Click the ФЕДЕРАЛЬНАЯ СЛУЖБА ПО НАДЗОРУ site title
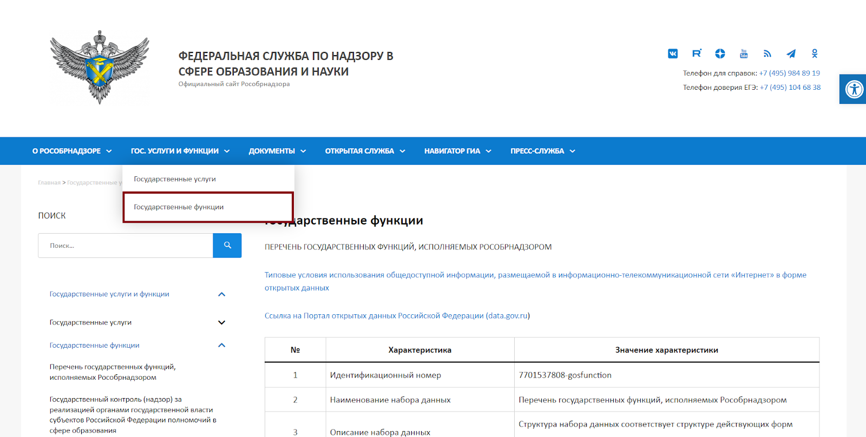 286,64
